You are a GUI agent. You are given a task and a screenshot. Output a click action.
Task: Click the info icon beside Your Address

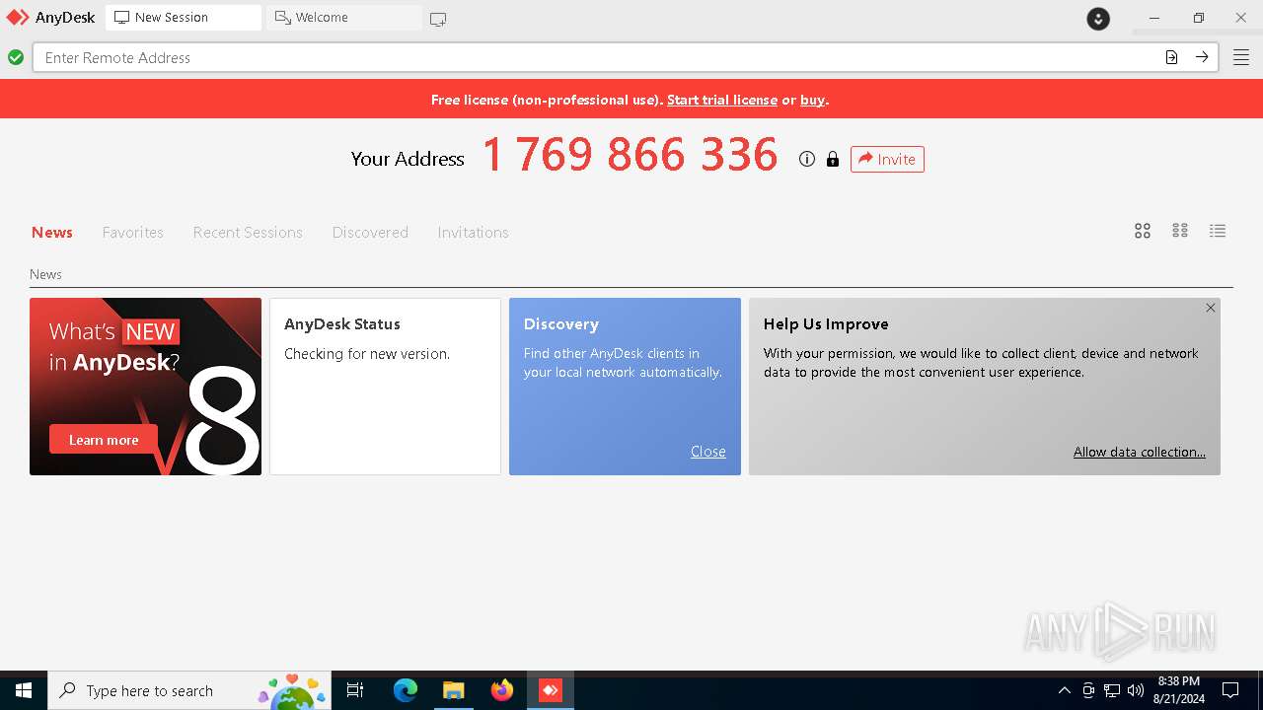[x=807, y=159]
